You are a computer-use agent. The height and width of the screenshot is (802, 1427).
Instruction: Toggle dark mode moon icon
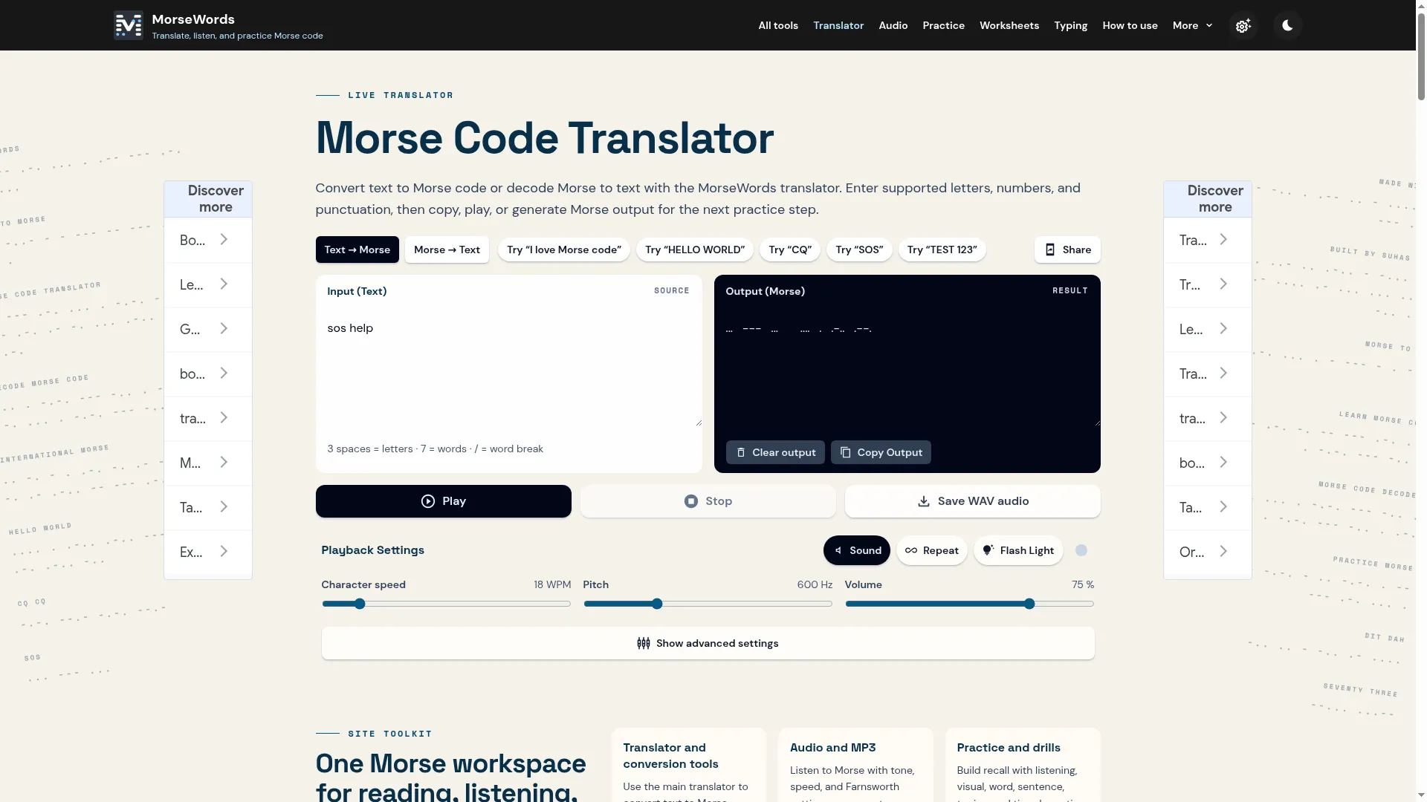(x=1287, y=25)
